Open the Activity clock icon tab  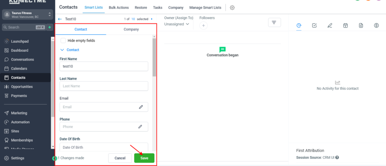(299, 26)
